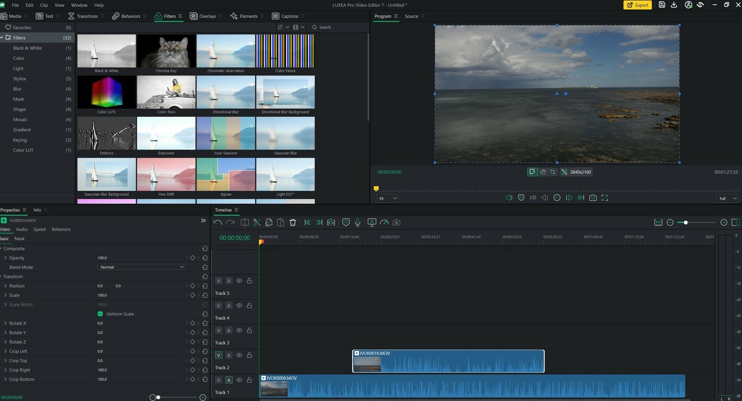
Task: Click the save icon next to Export
Action: point(662,5)
